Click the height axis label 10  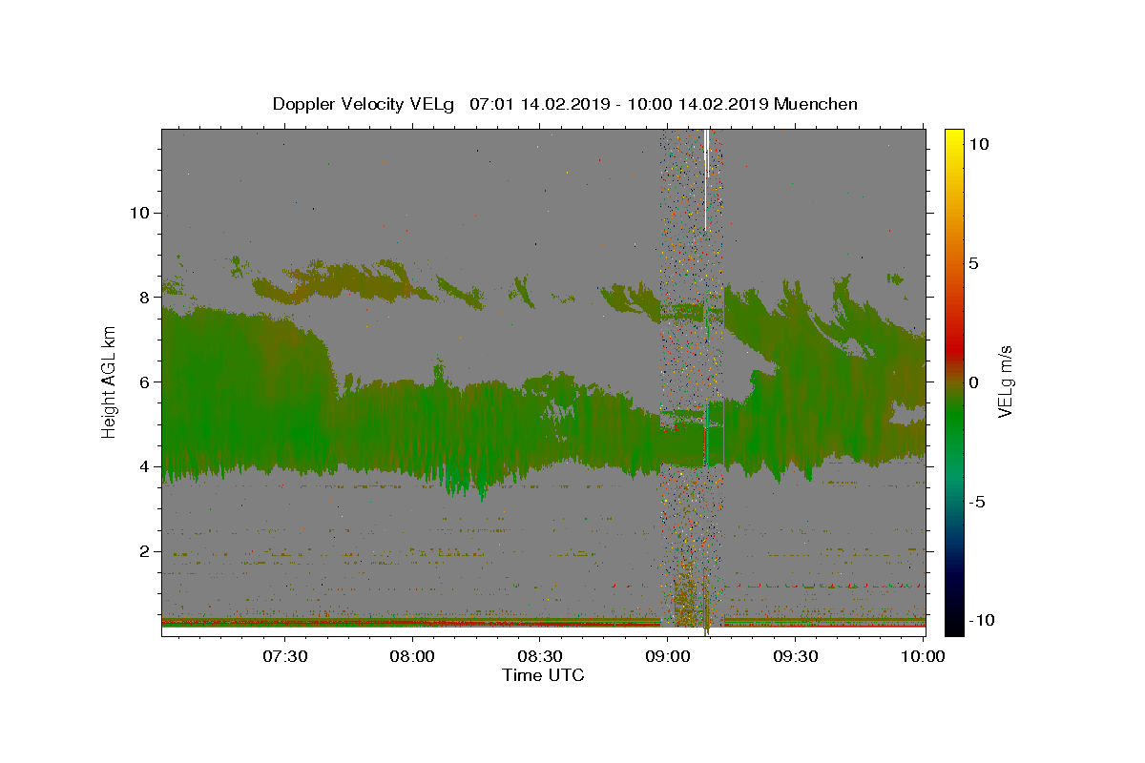139,213
